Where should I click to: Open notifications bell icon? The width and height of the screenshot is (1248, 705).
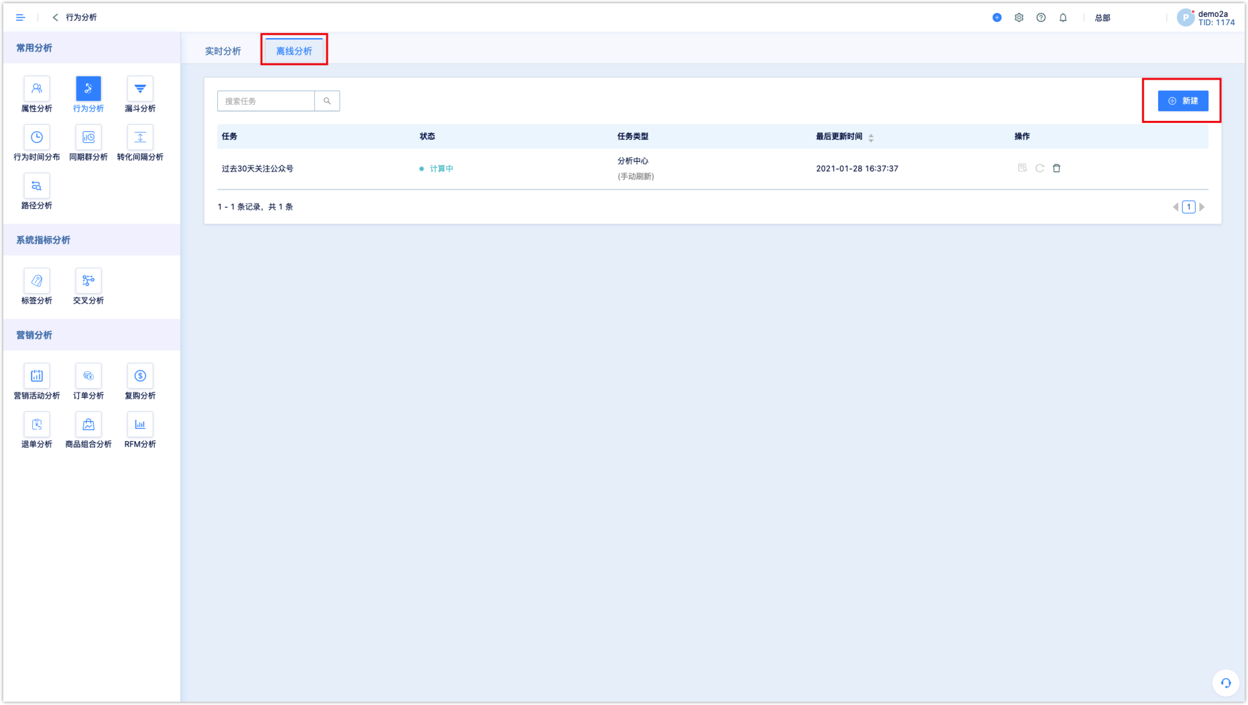tap(1062, 17)
